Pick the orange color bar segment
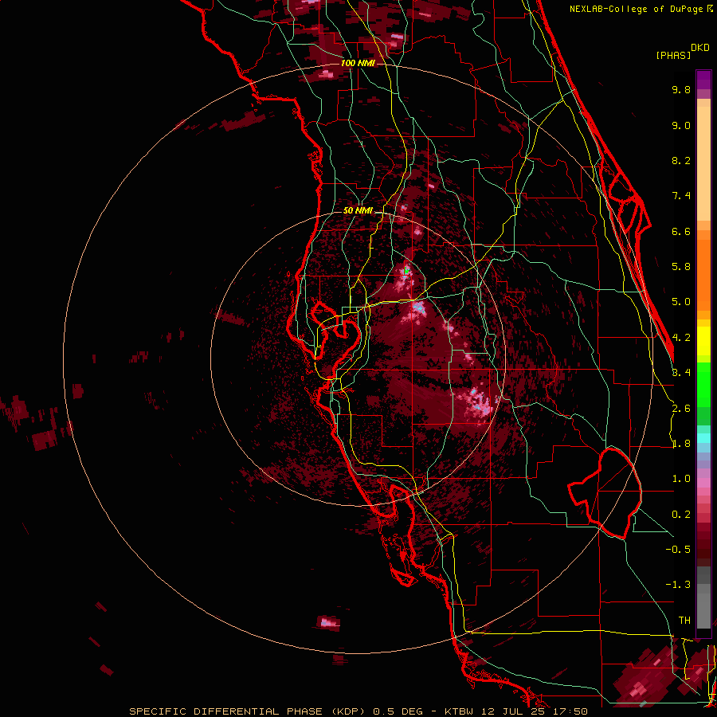The height and width of the screenshot is (717, 717). pos(703,274)
